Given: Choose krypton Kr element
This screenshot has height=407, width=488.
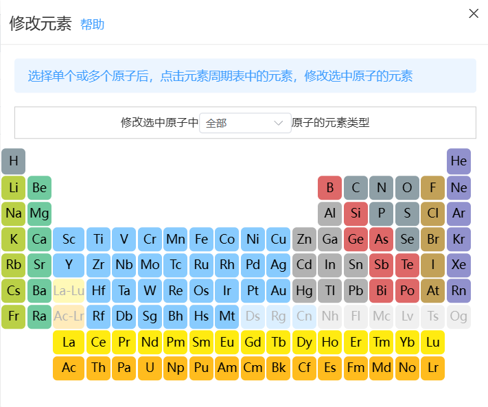Looking at the screenshot, I should click(458, 240).
